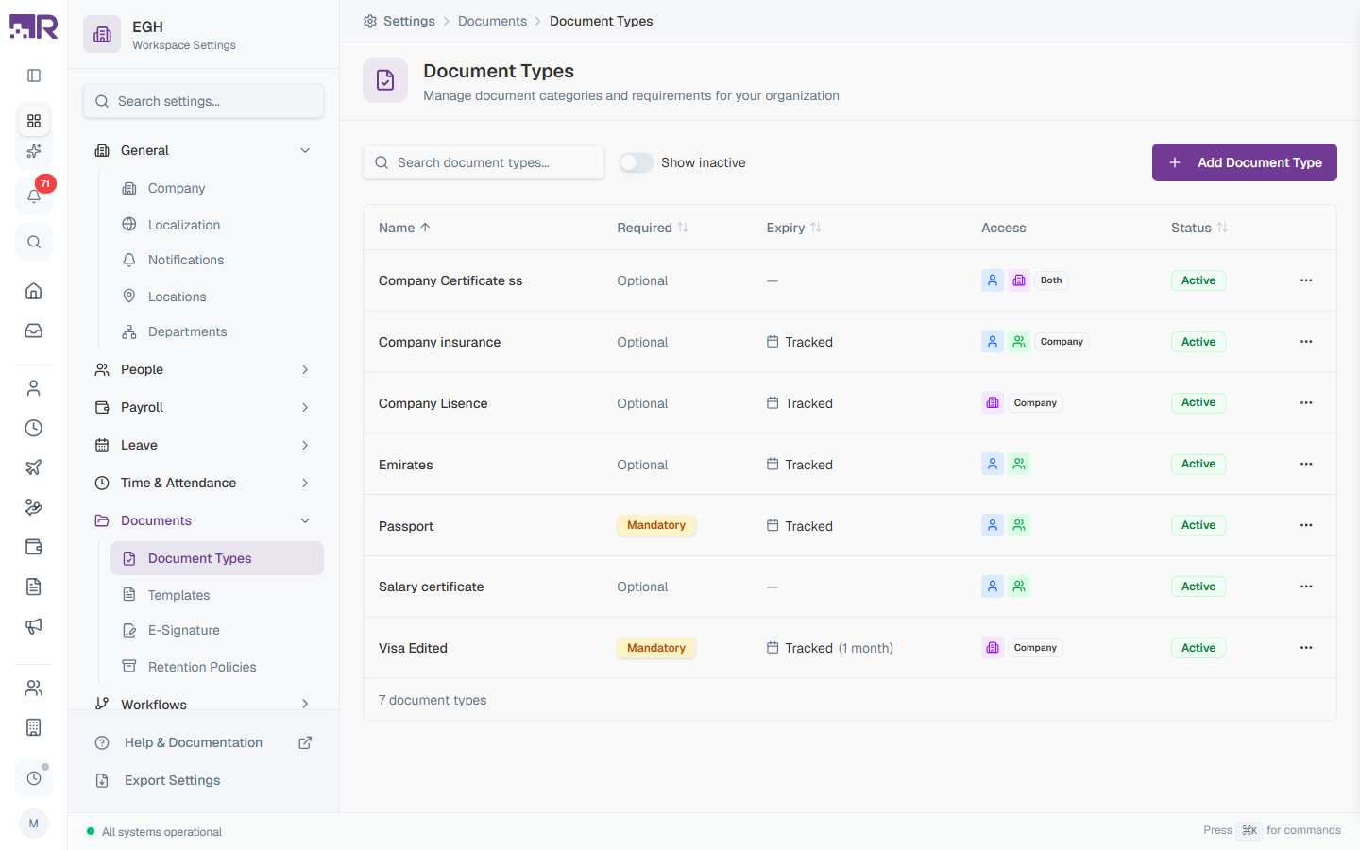Open row actions for Emirates
This screenshot has height=850, width=1360.
(x=1306, y=464)
